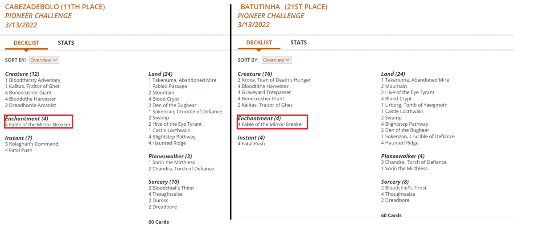
Task: Switch to Stats tab in _BATUTINHA_ deck
Action: pyautogui.click(x=299, y=43)
